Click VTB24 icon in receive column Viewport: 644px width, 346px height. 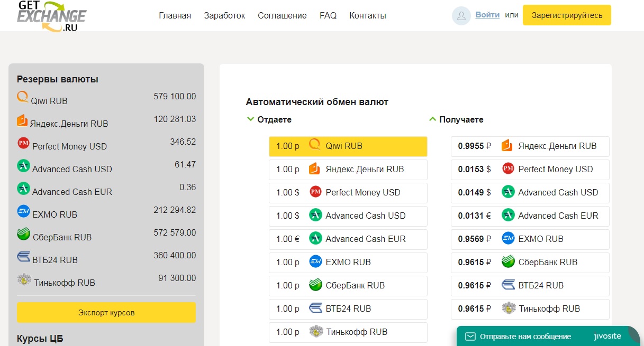[x=508, y=285]
